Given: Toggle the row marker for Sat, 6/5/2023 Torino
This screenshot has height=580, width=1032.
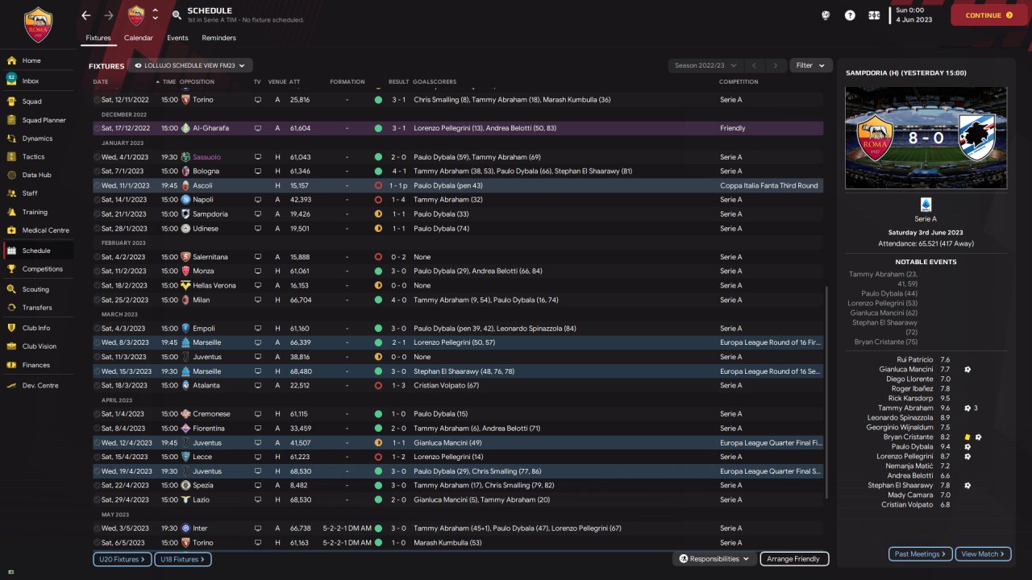Looking at the screenshot, I should click(97, 543).
